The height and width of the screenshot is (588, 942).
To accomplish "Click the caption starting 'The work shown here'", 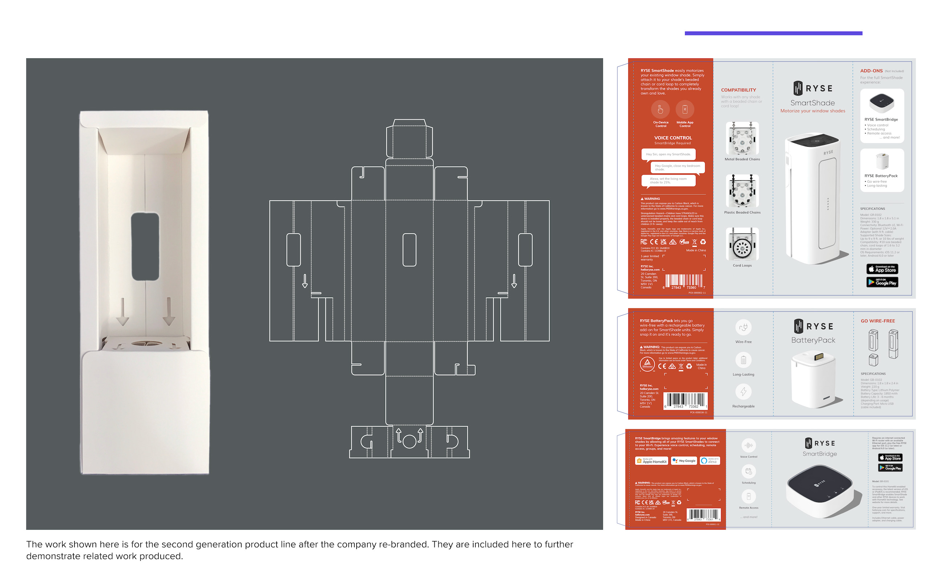I will click(x=300, y=550).
